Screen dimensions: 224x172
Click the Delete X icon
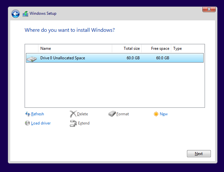[73, 114]
